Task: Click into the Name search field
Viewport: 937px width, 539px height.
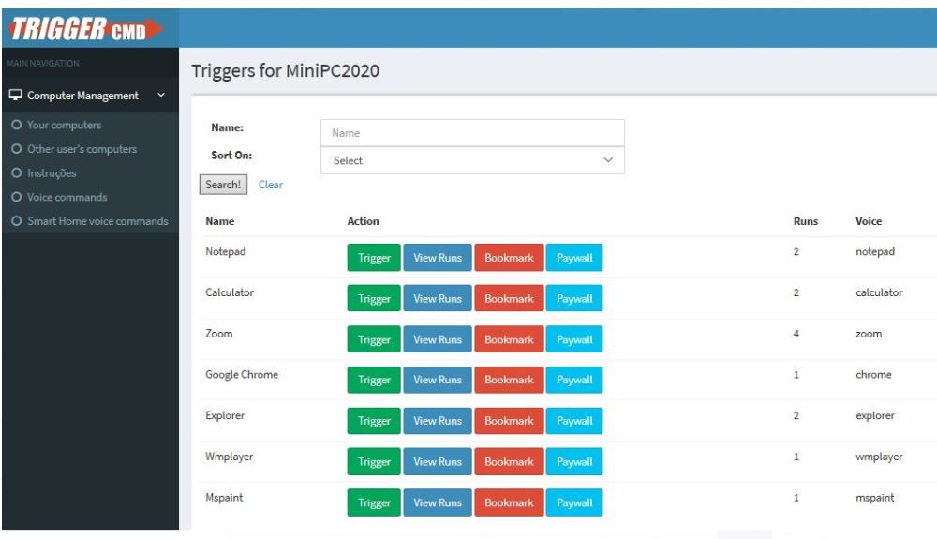Action: [x=472, y=133]
